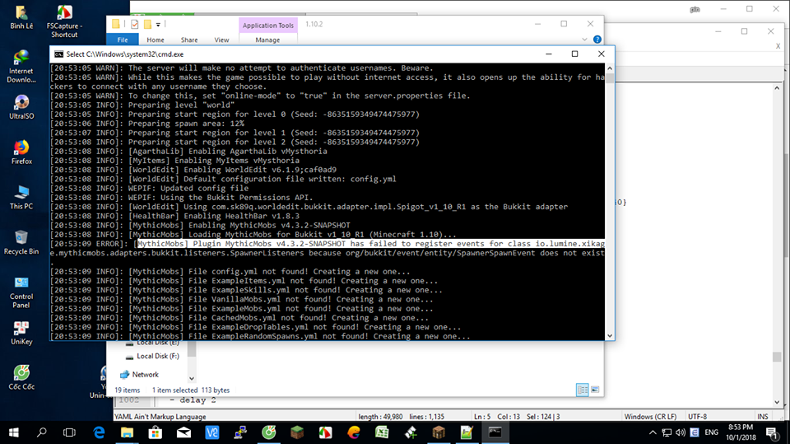Switch to Large icons view in File Explorer
Image resolution: width=790 pixels, height=444 pixels.
click(595, 390)
